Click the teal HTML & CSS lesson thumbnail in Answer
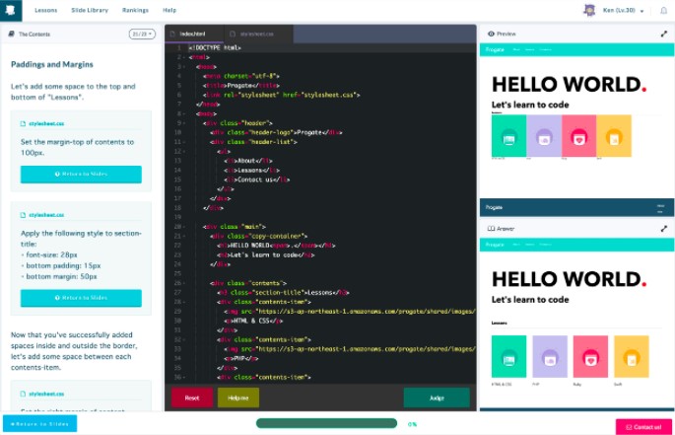Screen dimensions: 675x435 pos(508,356)
